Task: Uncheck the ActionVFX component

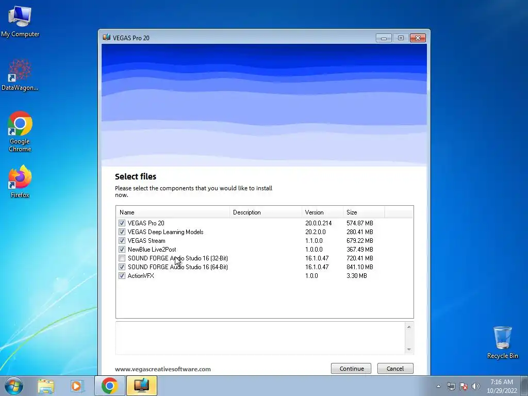Action: [122, 276]
